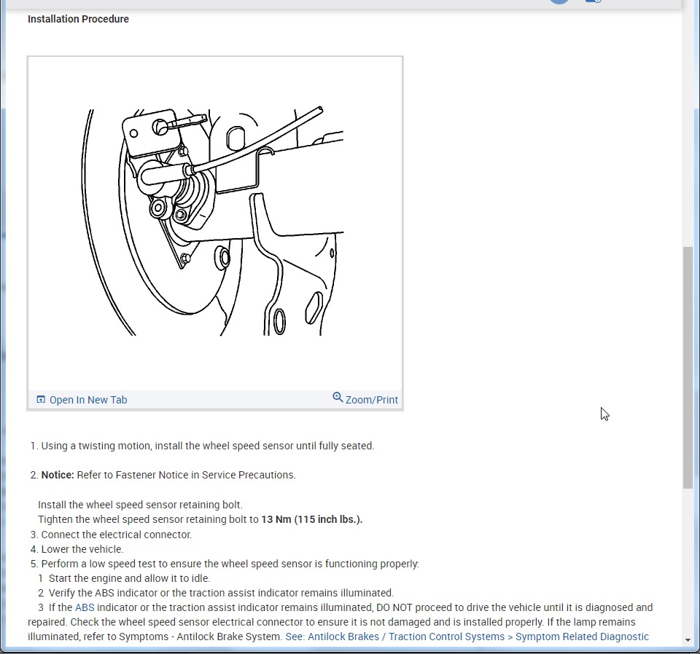Click 'Perform a low speed test' step text

tap(230, 564)
